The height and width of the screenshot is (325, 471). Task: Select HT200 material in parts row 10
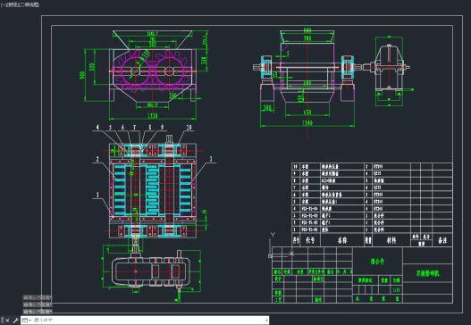pyautogui.click(x=378, y=166)
